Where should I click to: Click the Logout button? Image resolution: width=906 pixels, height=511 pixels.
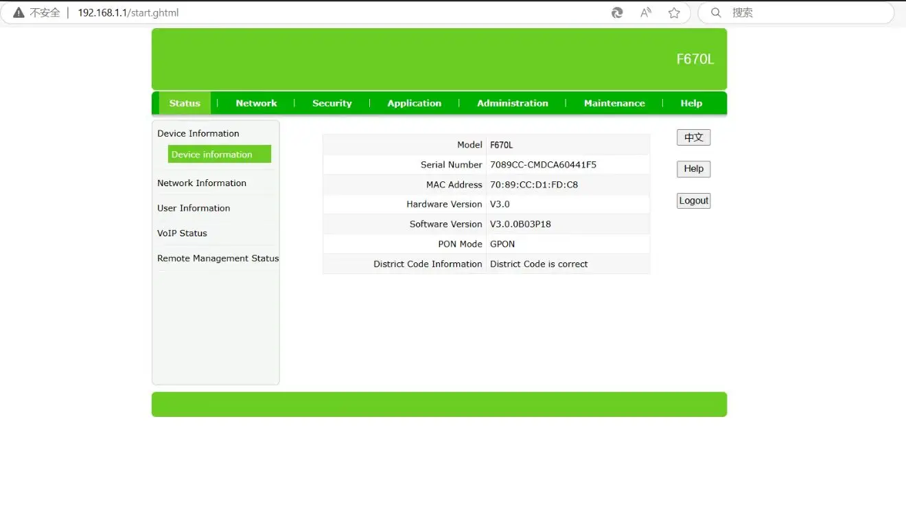coord(693,201)
